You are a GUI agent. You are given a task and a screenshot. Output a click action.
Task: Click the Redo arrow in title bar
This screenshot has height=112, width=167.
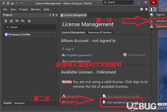[x=21, y=3]
